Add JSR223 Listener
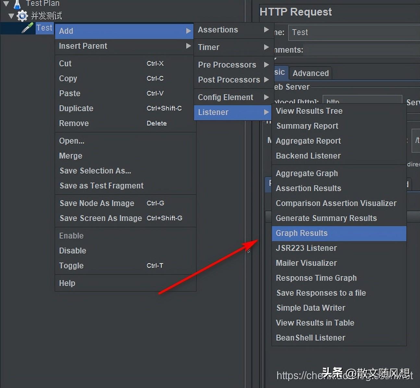Viewport: 420px width, 388px height. tap(339, 248)
